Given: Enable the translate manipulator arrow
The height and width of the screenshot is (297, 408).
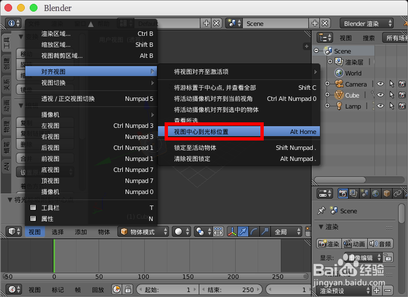Looking at the screenshot, I should point(243,231).
